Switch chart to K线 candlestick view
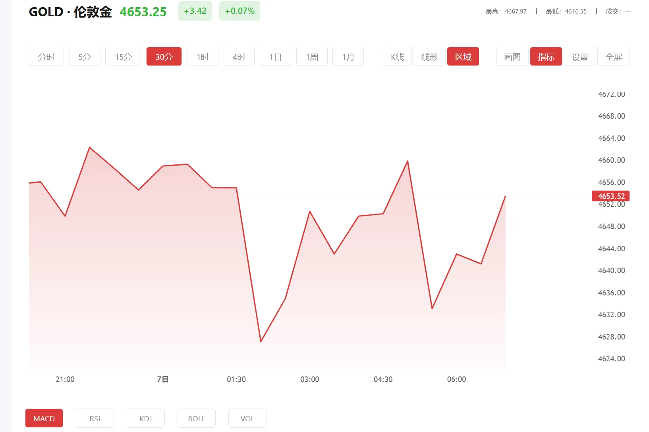The height and width of the screenshot is (432, 649). [396, 56]
